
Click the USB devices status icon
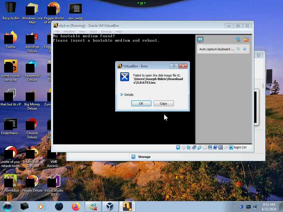coord(200,147)
